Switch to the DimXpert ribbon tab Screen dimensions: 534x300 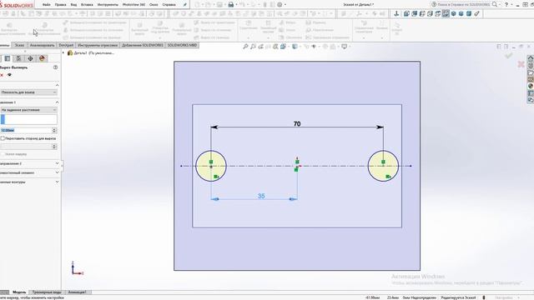click(66, 45)
